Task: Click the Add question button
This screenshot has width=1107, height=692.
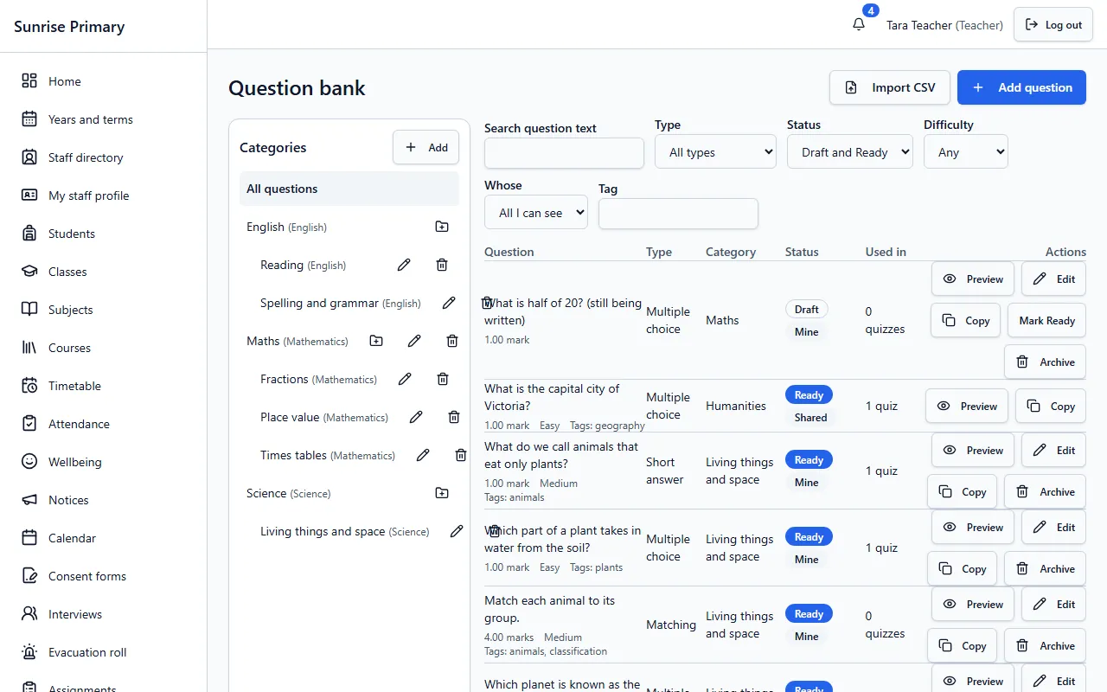Action: pyautogui.click(x=1021, y=87)
